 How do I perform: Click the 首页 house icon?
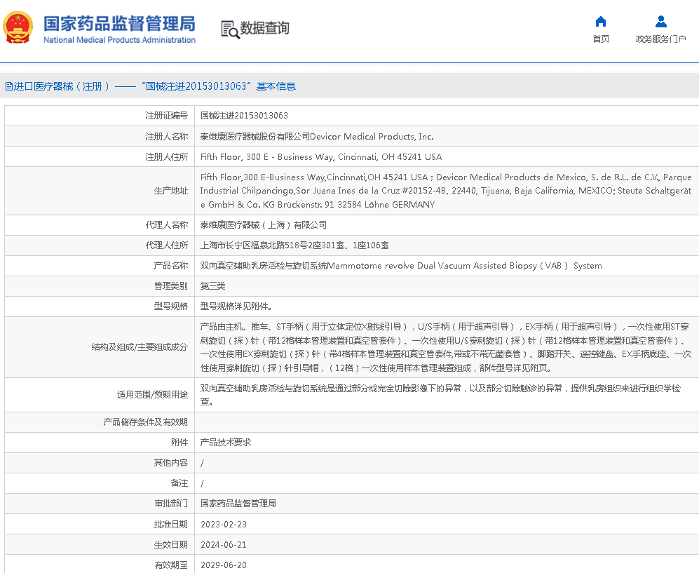coord(601,21)
